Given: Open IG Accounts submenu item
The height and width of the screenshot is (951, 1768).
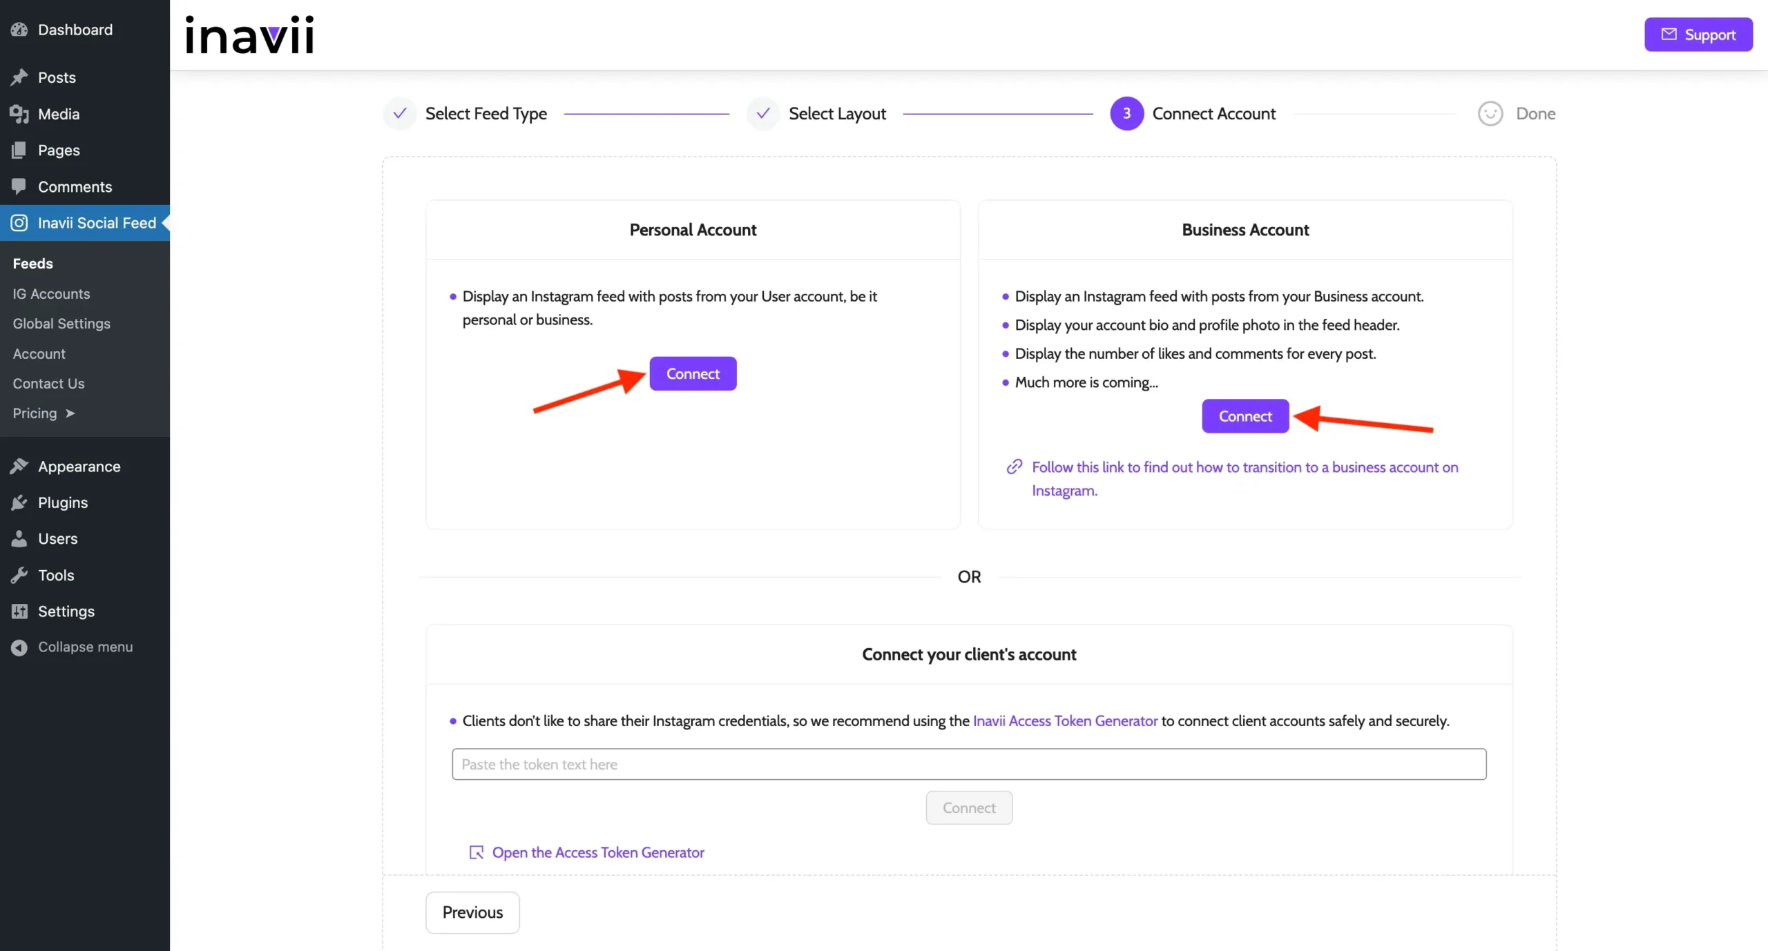Looking at the screenshot, I should (x=51, y=294).
